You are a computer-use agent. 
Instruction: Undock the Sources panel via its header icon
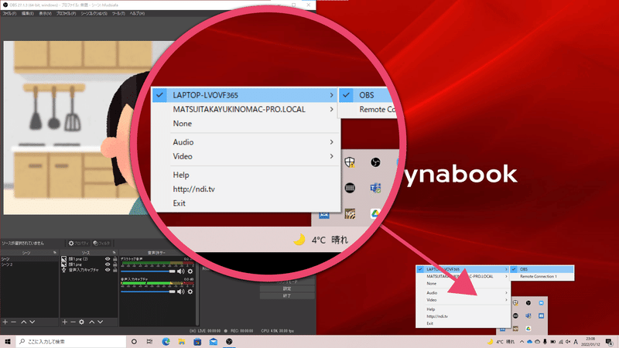[114, 253]
